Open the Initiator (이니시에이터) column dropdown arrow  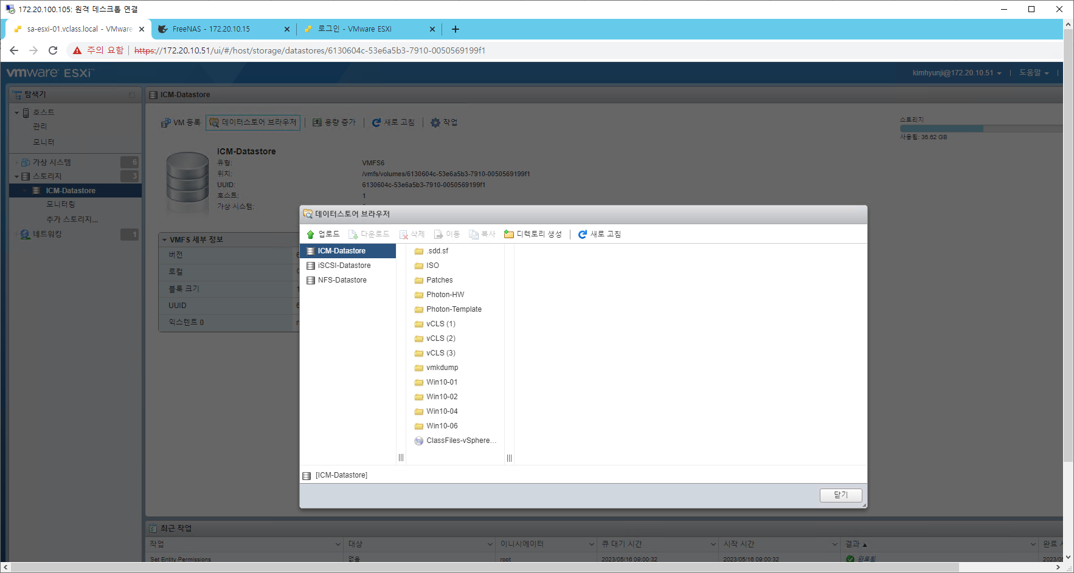point(591,544)
